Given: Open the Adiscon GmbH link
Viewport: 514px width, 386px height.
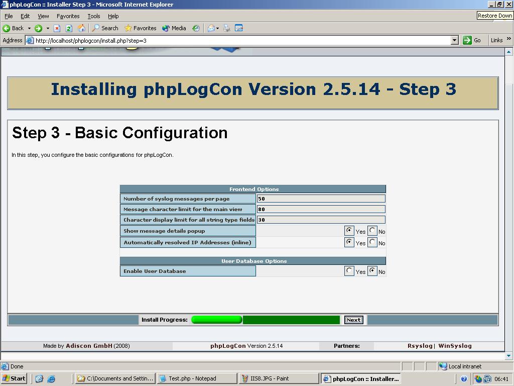Looking at the screenshot, I should point(89,346).
